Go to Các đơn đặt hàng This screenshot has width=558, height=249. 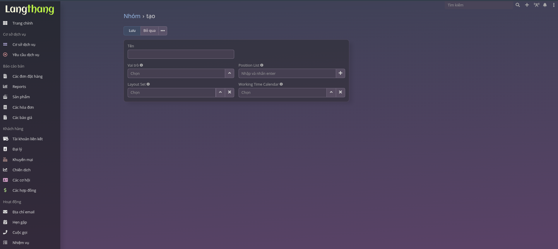[27, 76]
